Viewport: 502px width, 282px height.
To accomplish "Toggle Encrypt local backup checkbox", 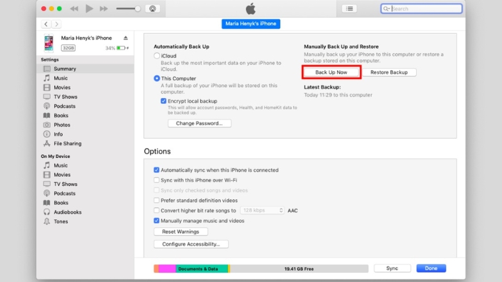I will 164,101.
